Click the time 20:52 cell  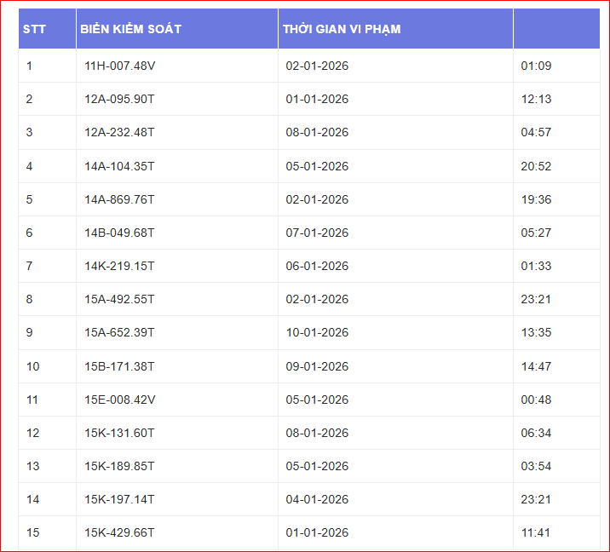[536, 166]
